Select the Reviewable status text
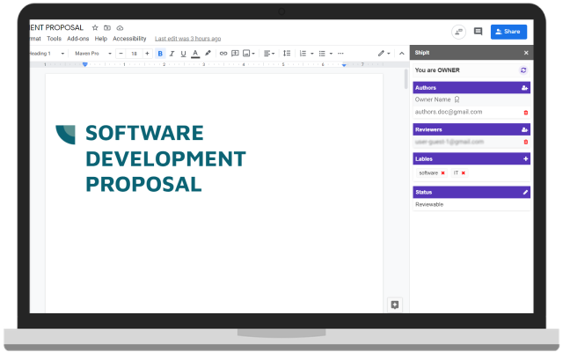Image resolution: width=563 pixels, height=352 pixels. [429, 204]
